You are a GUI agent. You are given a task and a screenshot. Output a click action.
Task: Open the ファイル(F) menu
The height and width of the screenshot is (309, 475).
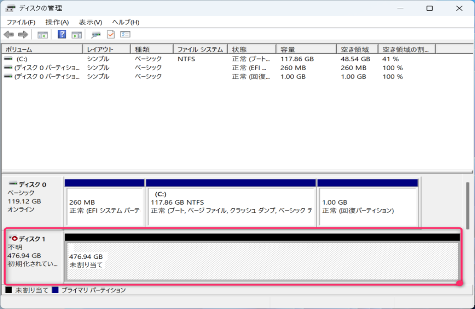21,22
